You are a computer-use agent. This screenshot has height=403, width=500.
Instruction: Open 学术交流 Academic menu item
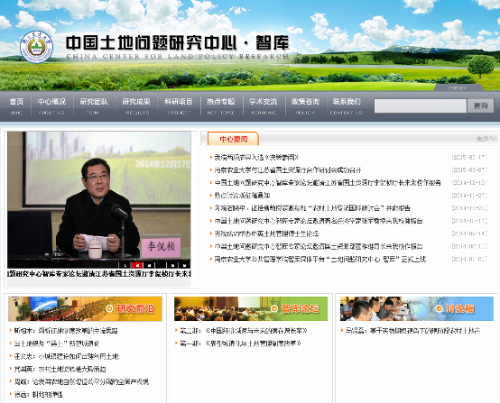coord(264,105)
